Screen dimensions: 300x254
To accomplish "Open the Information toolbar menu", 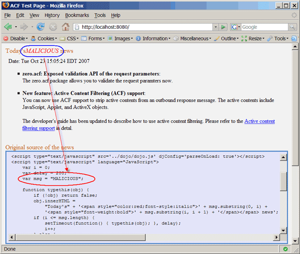I will pyautogui.click(x=153, y=38).
